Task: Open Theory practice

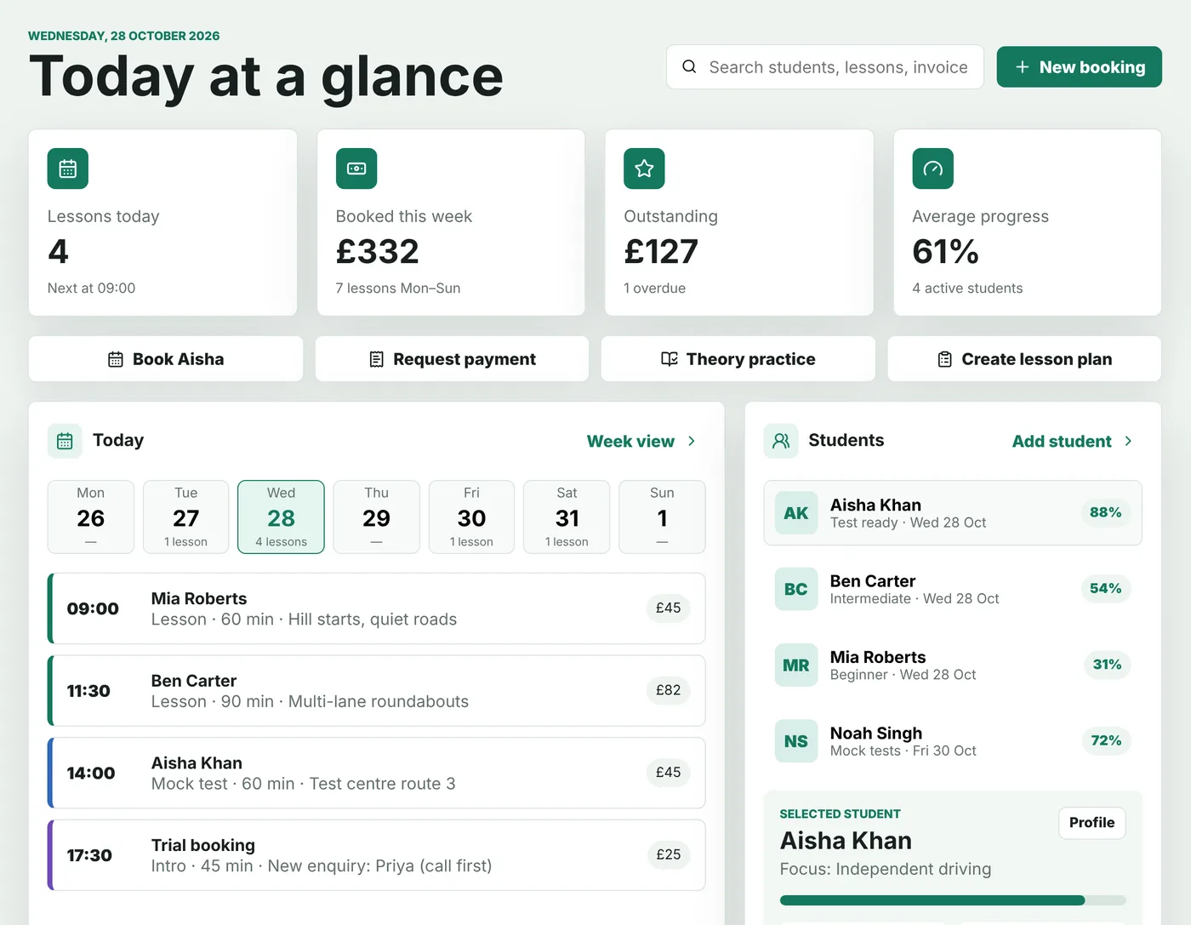Action: (738, 359)
